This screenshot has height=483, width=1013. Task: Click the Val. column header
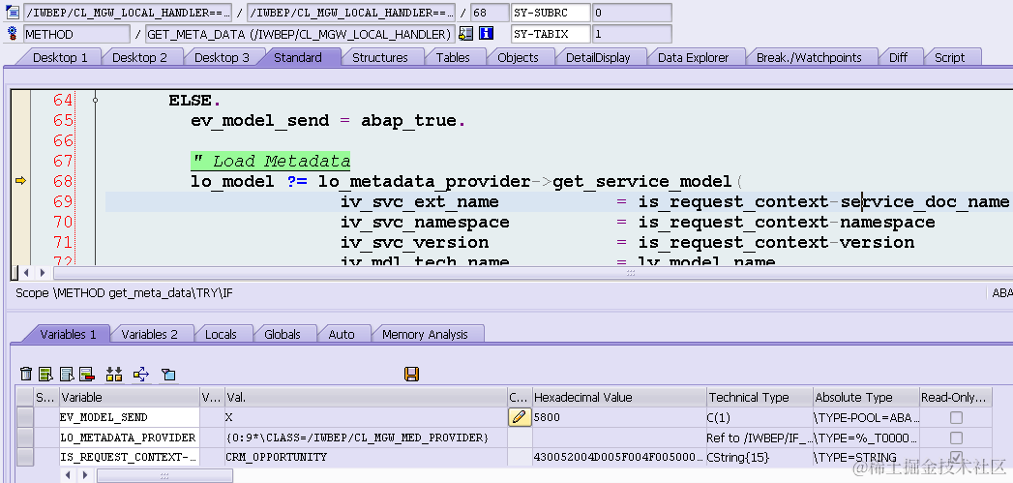tap(366, 397)
